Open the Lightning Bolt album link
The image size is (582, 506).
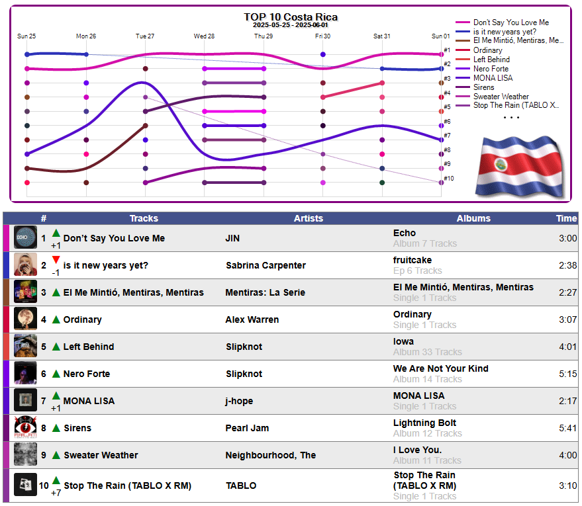[424, 423]
